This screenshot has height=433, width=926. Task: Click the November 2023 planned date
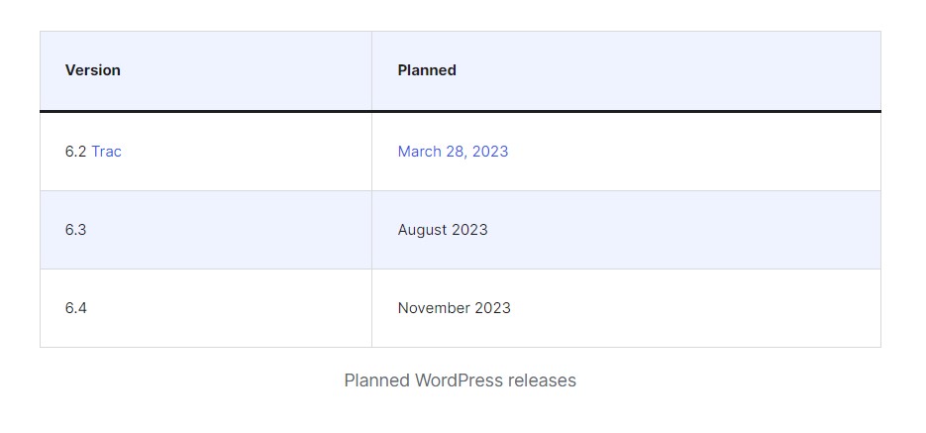(x=455, y=308)
